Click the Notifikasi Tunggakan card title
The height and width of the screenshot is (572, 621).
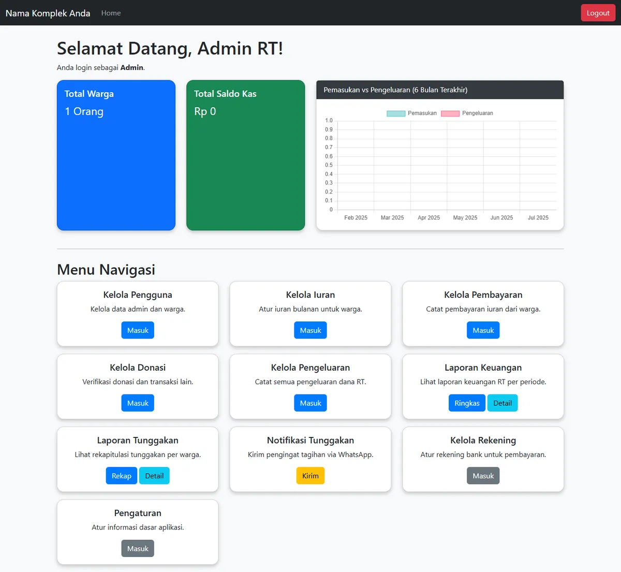(x=310, y=441)
